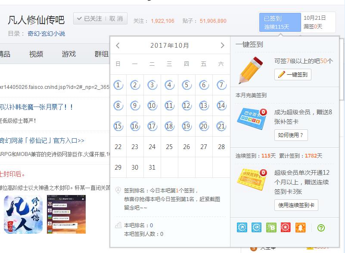Select October 7 in the calendar
This screenshot has height=253, width=345.
tap(221, 85)
